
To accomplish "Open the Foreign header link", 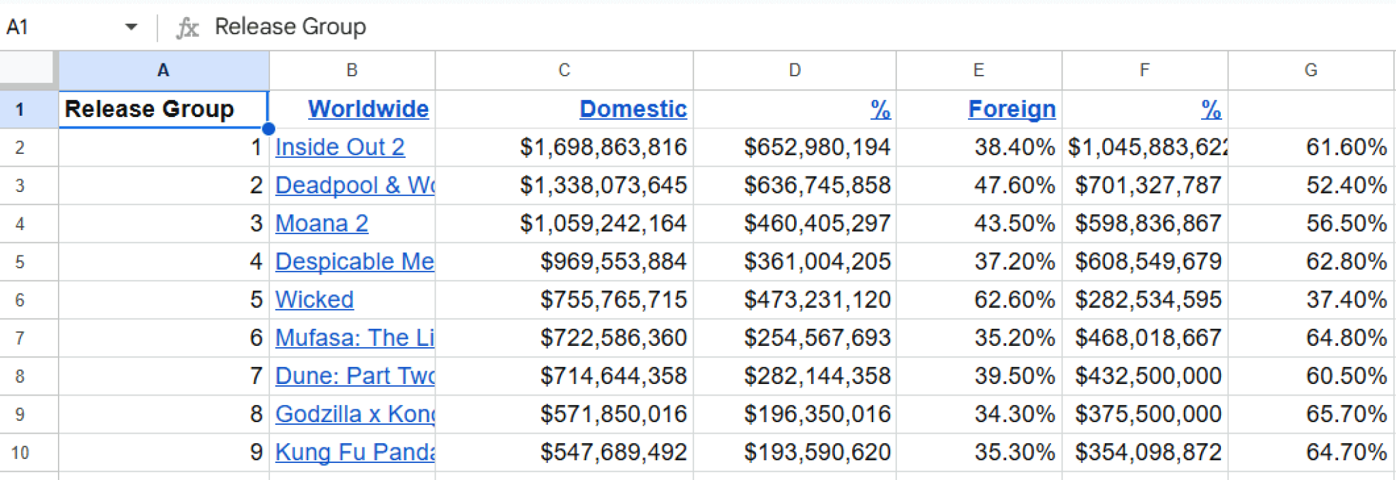I will point(1012,109).
